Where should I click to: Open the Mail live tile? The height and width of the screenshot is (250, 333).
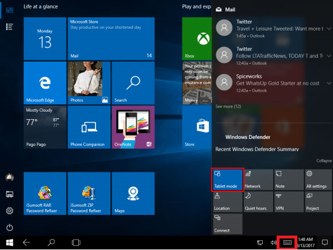point(111,39)
